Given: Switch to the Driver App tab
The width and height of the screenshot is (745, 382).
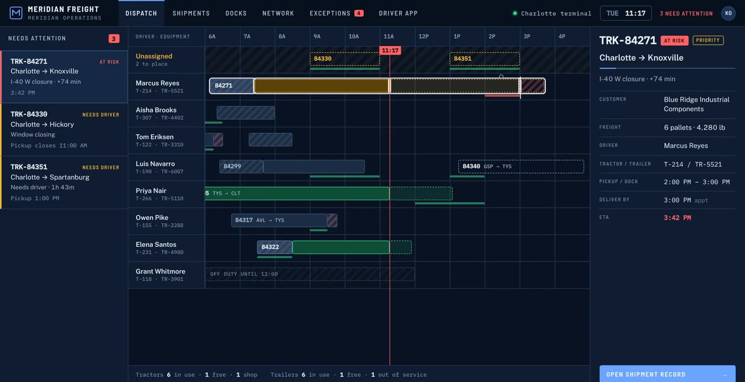Looking at the screenshot, I should pos(398,13).
